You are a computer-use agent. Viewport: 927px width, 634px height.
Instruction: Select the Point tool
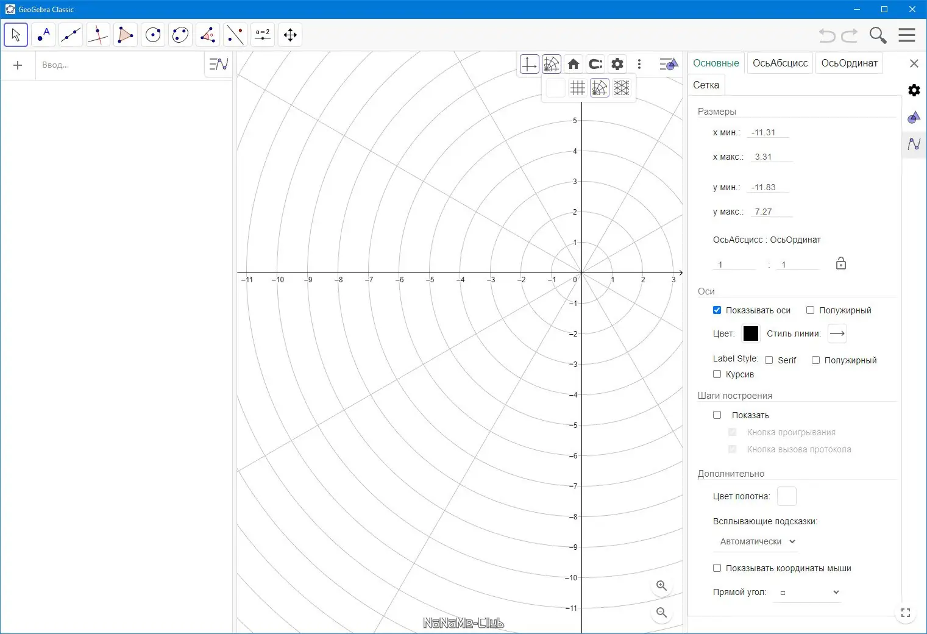(43, 35)
